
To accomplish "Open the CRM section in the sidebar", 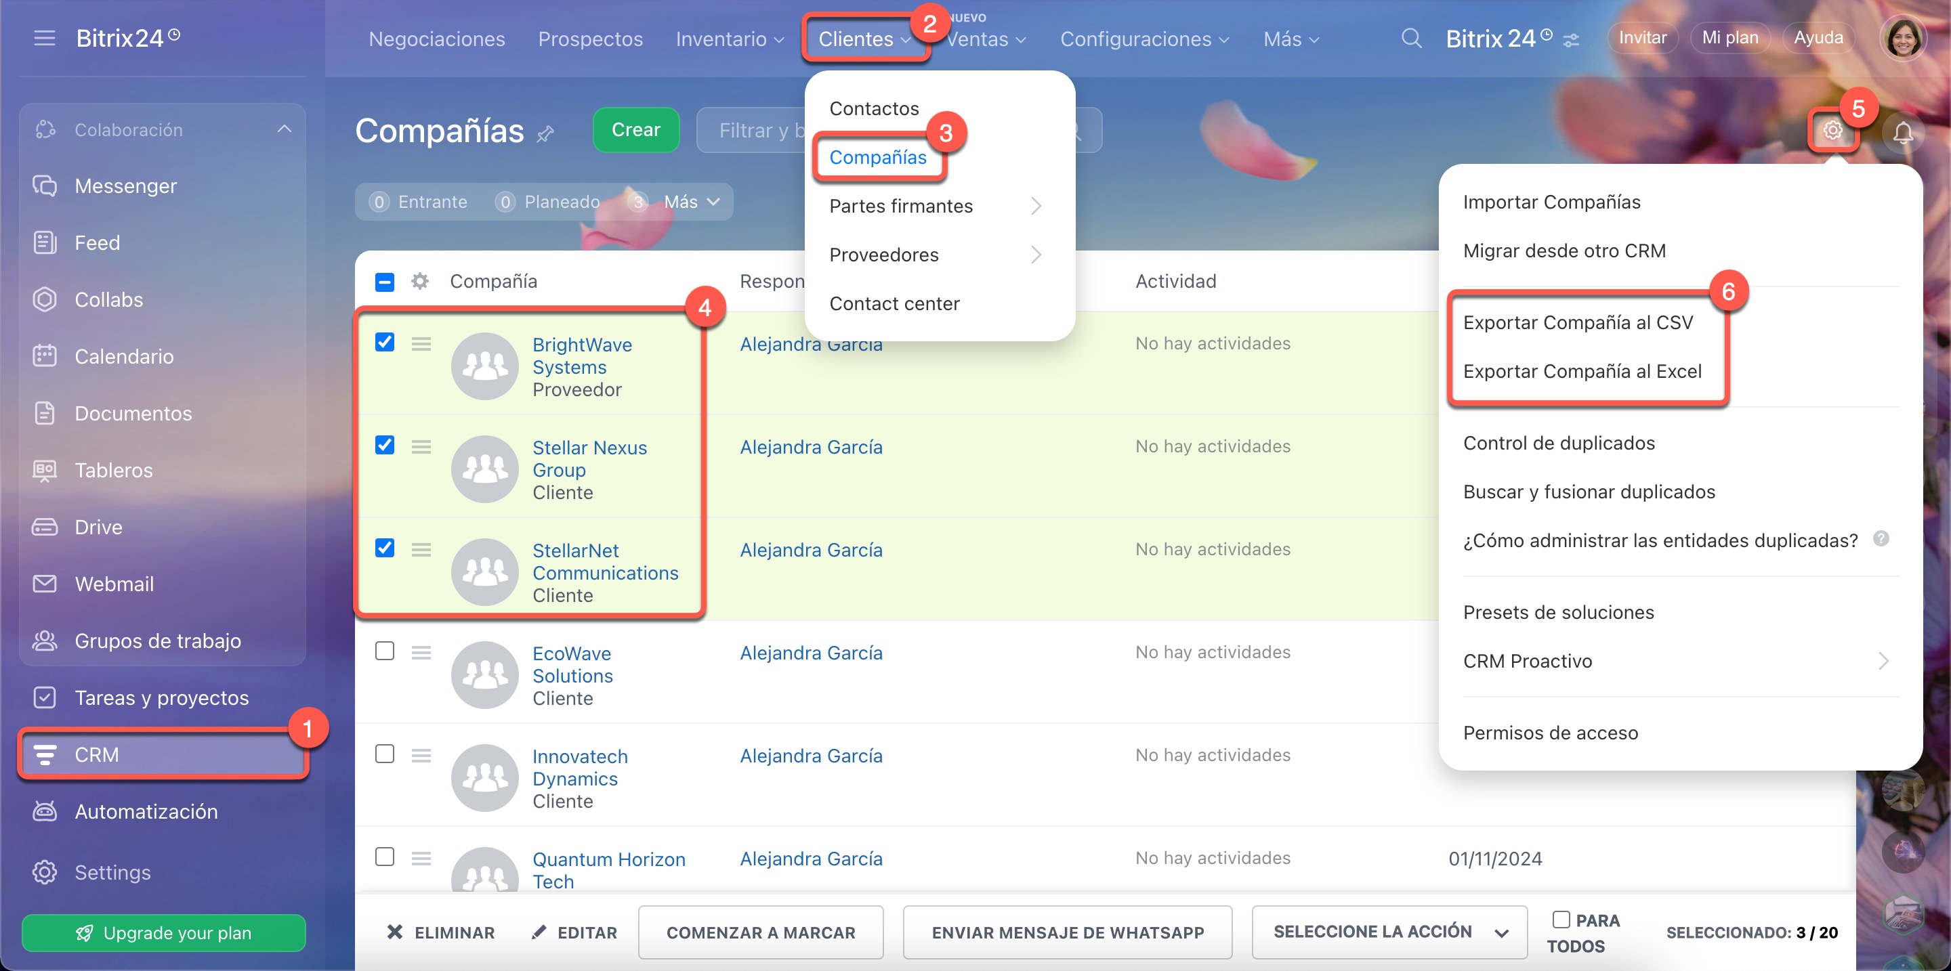I will click(x=163, y=754).
